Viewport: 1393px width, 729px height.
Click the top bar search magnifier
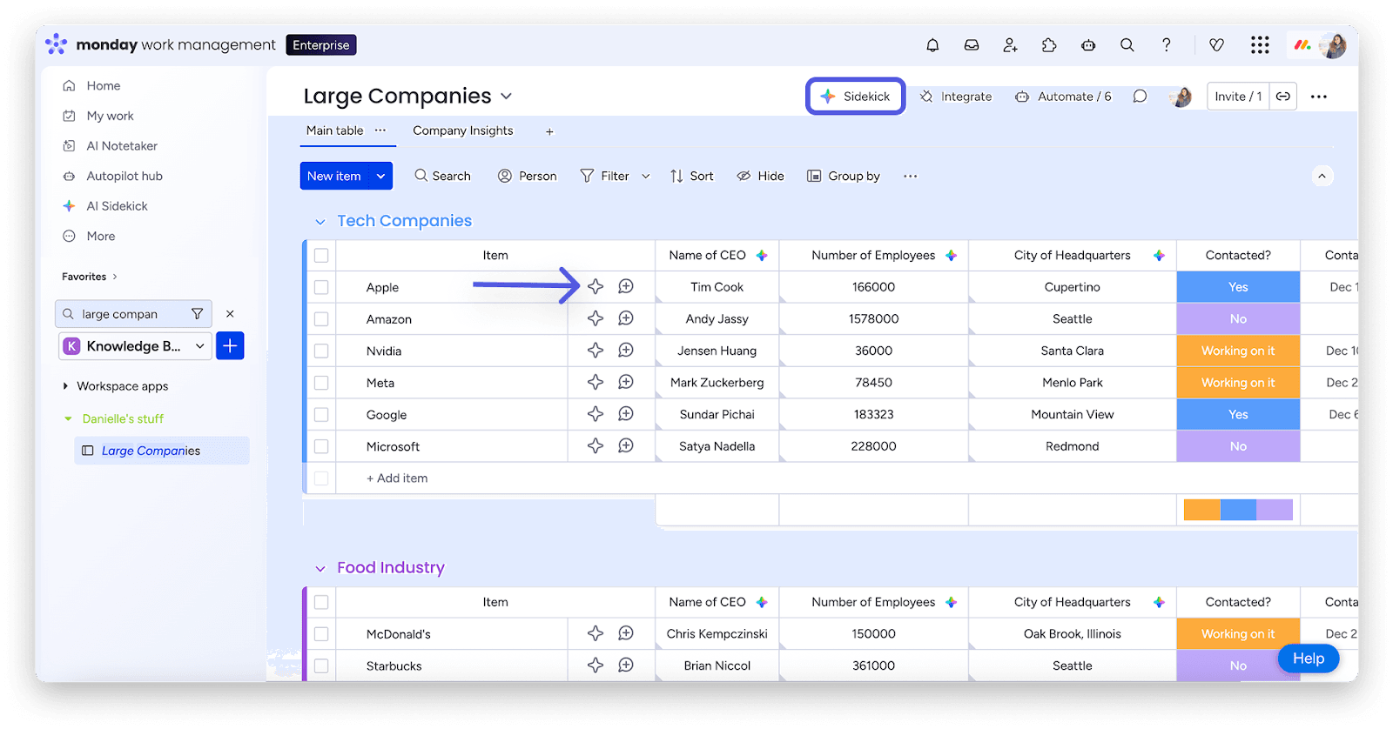1127,45
